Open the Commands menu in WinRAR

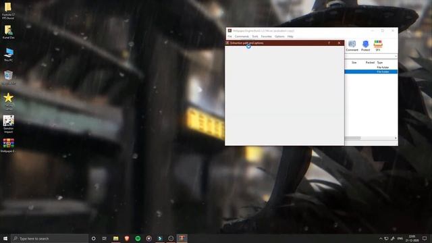tap(242, 36)
